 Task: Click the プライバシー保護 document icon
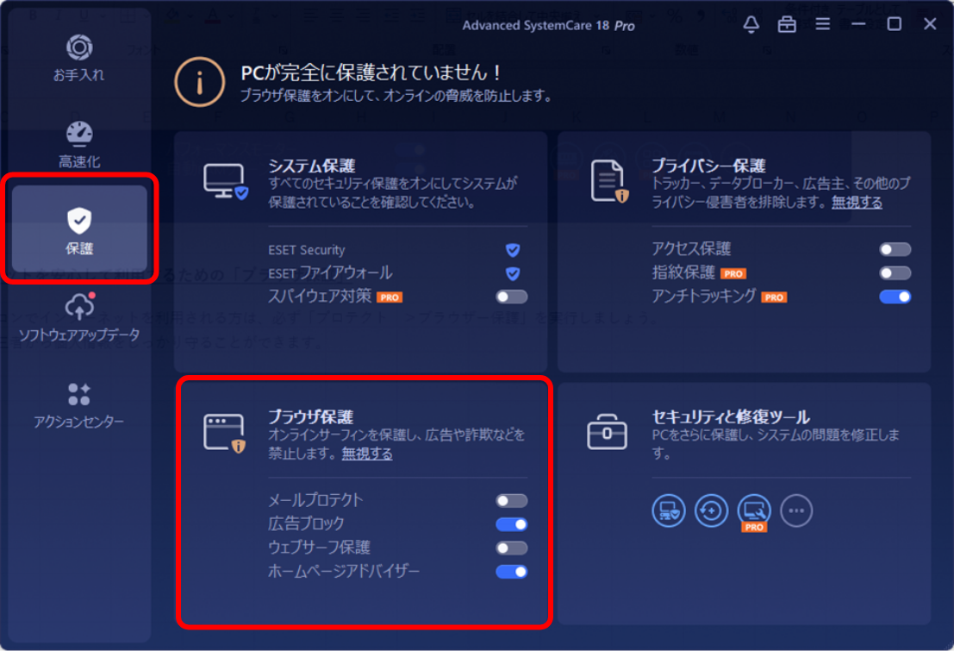[609, 181]
